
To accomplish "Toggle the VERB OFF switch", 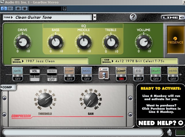I will 173,79.
